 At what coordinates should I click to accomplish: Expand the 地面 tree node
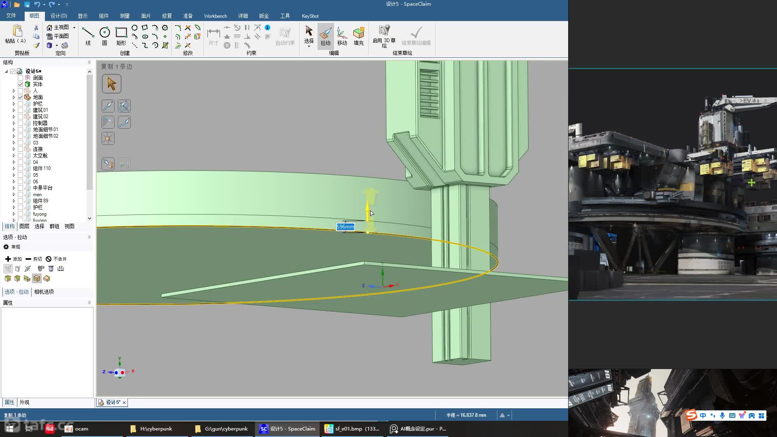point(14,97)
